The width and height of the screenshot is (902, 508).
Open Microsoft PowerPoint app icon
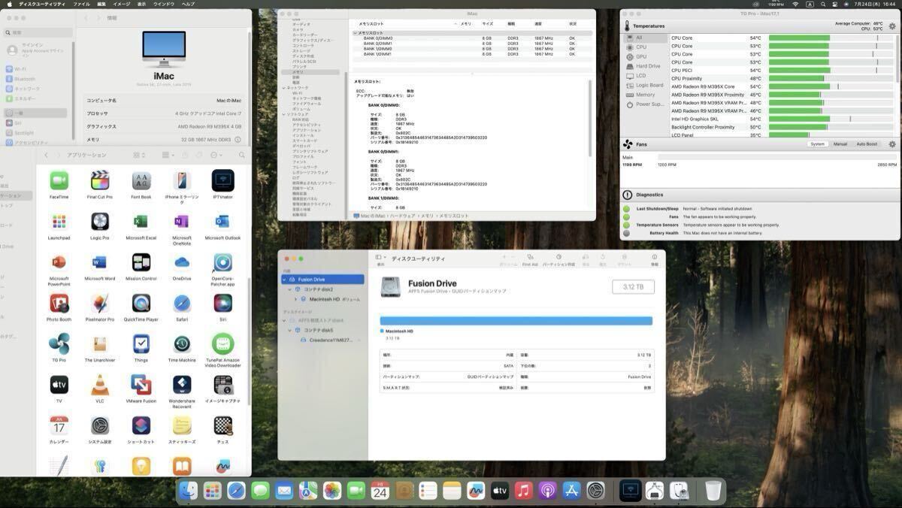pyautogui.click(x=59, y=262)
